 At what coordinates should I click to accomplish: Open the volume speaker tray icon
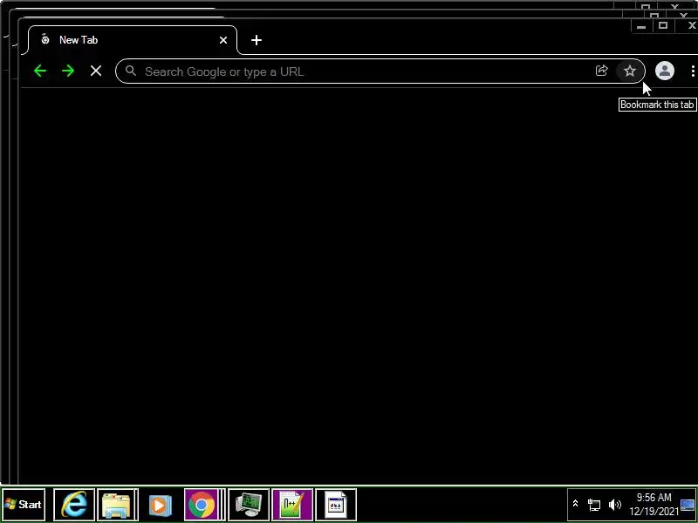pos(615,505)
